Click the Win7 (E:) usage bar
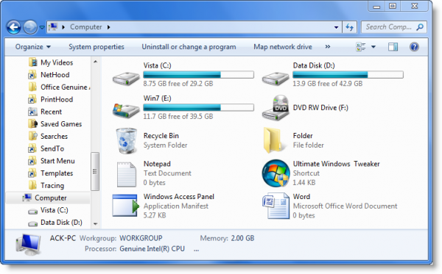This screenshot has height=274, width=442. coord(198,108)
